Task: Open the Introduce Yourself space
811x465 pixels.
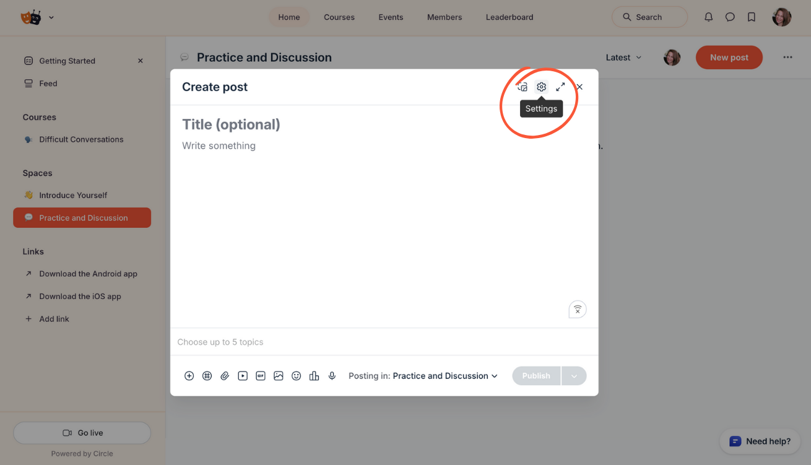Action: click(x=73, y=195)
